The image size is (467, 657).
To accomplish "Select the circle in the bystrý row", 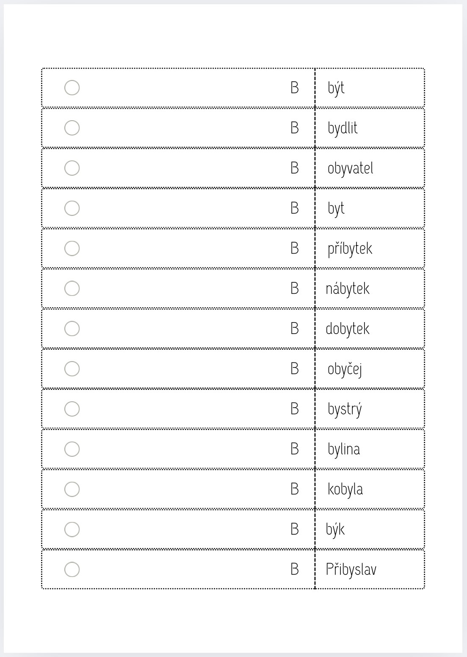I will [72, 409].
